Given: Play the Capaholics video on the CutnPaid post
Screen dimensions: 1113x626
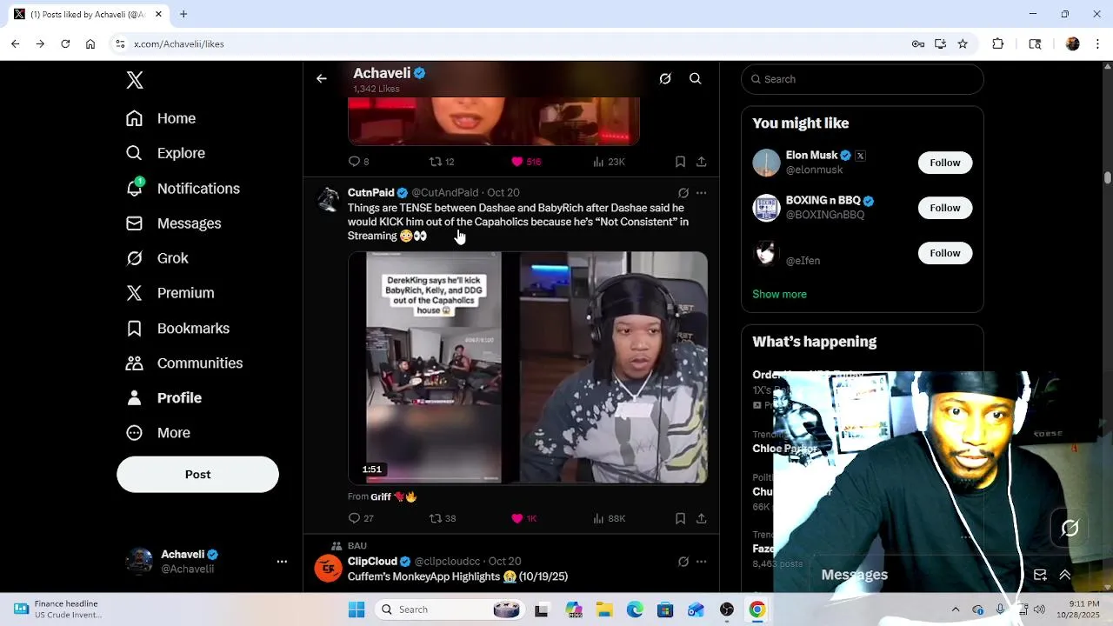Looking at the screenshot, I should [528, 367].
